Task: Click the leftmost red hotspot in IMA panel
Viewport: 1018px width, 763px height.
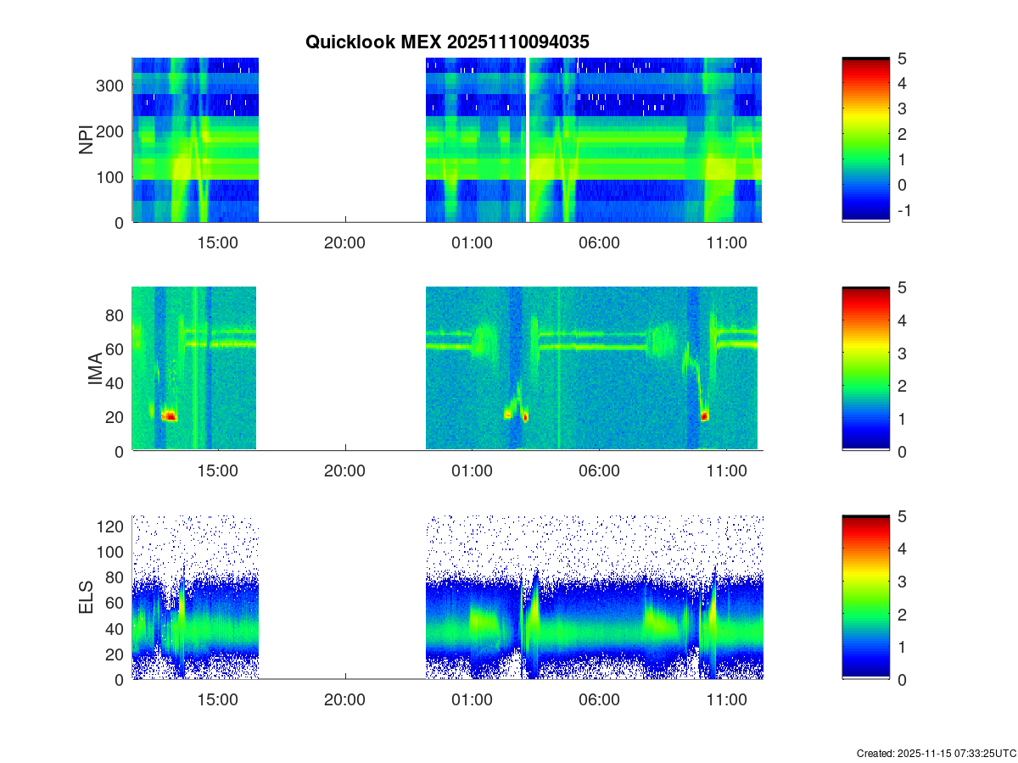Action: tap(170, 416)
